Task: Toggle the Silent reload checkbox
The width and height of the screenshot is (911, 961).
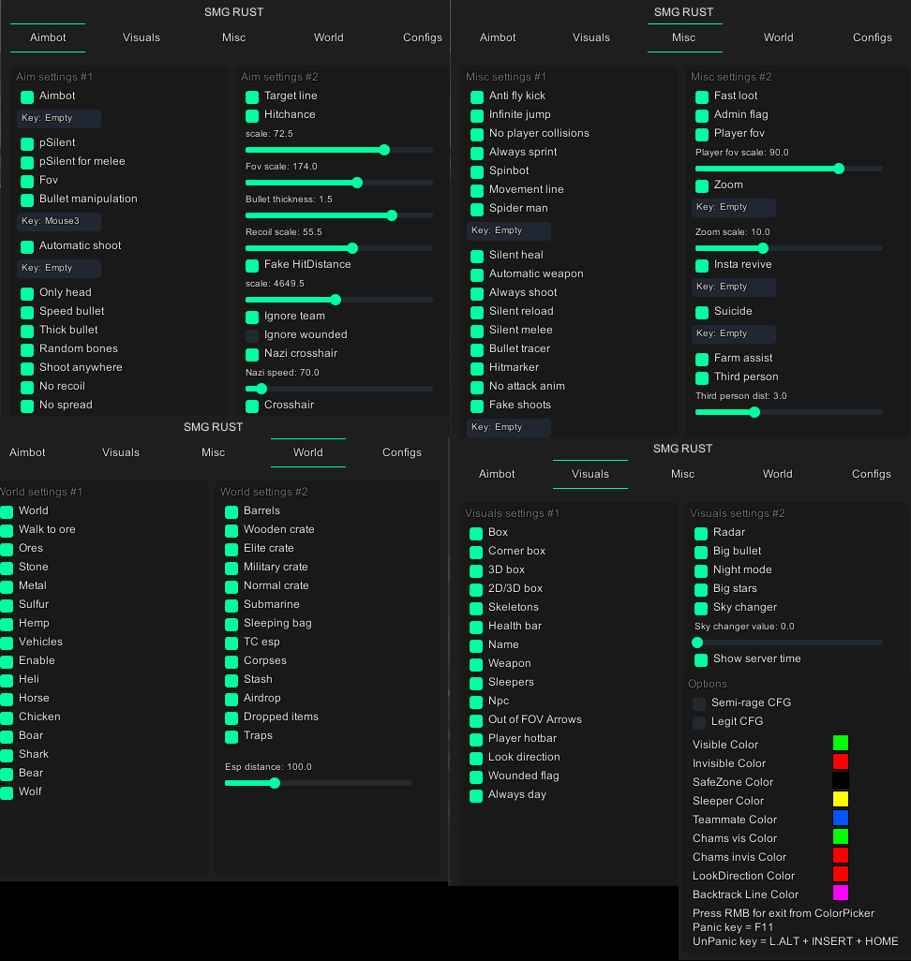Action: click(477, 313)
